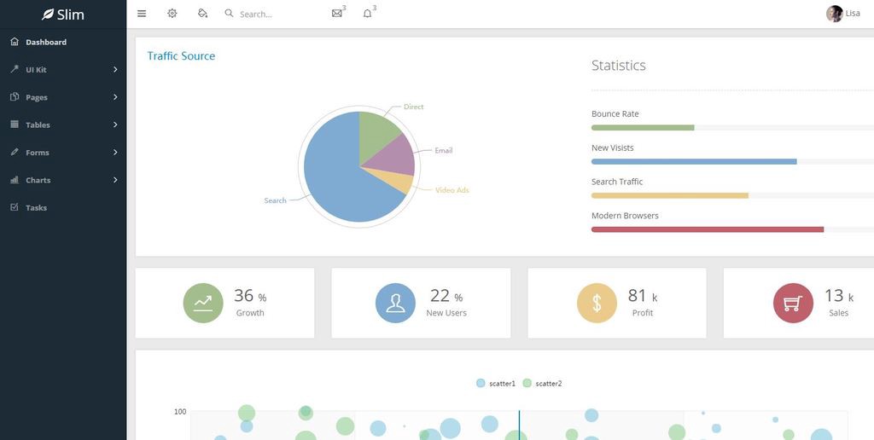Expand the Charts submenu chevron
Viewport: 874px width, 440px height.
tap(115, 180)
